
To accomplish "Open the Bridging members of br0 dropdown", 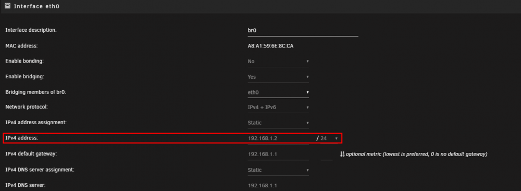I will click(278, 92).
